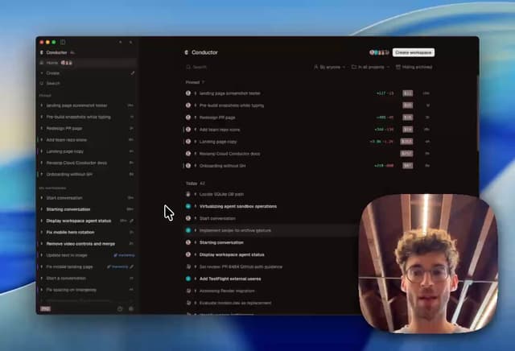Click the PRO badge in sidebar footer
Viewport: 515px width, 351px height.
[45, 309]
